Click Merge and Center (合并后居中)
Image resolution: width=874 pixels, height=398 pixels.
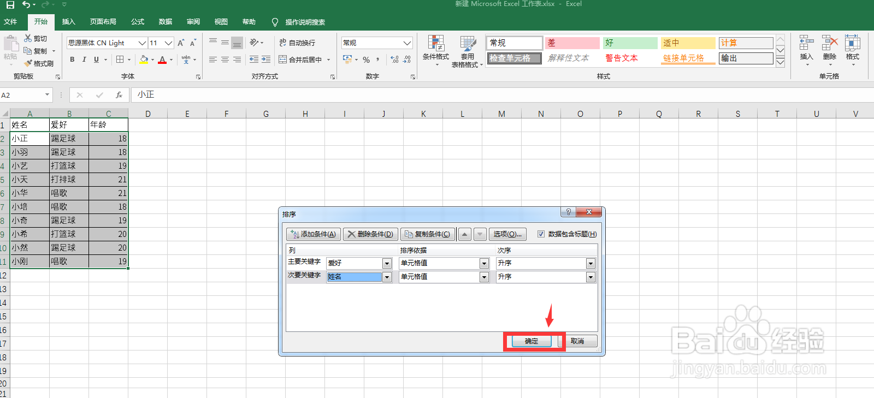(301, 60)
